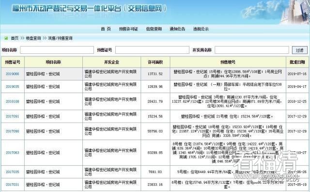The width and height of the screenshot is (310, 192).
Task: Open presale permit 2017031
Action: [x=13, y=184]
